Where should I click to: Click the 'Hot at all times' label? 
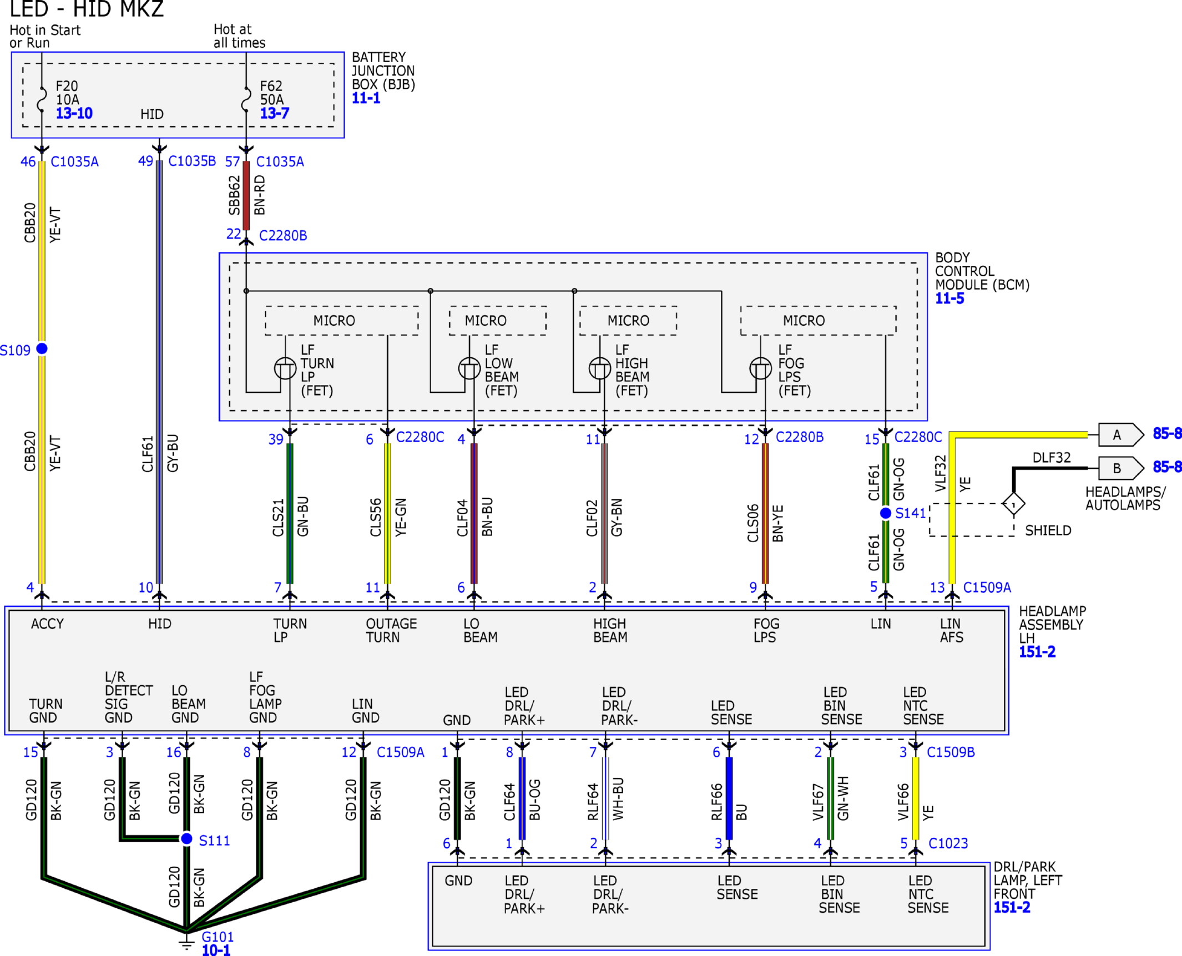click(x=239, y=37)
